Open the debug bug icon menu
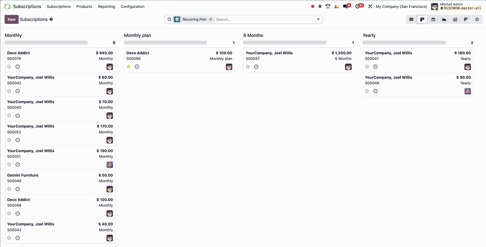Image resolution: width=486 pixels, height=247 pixels. pyautogui.click(x=320, y=7)
